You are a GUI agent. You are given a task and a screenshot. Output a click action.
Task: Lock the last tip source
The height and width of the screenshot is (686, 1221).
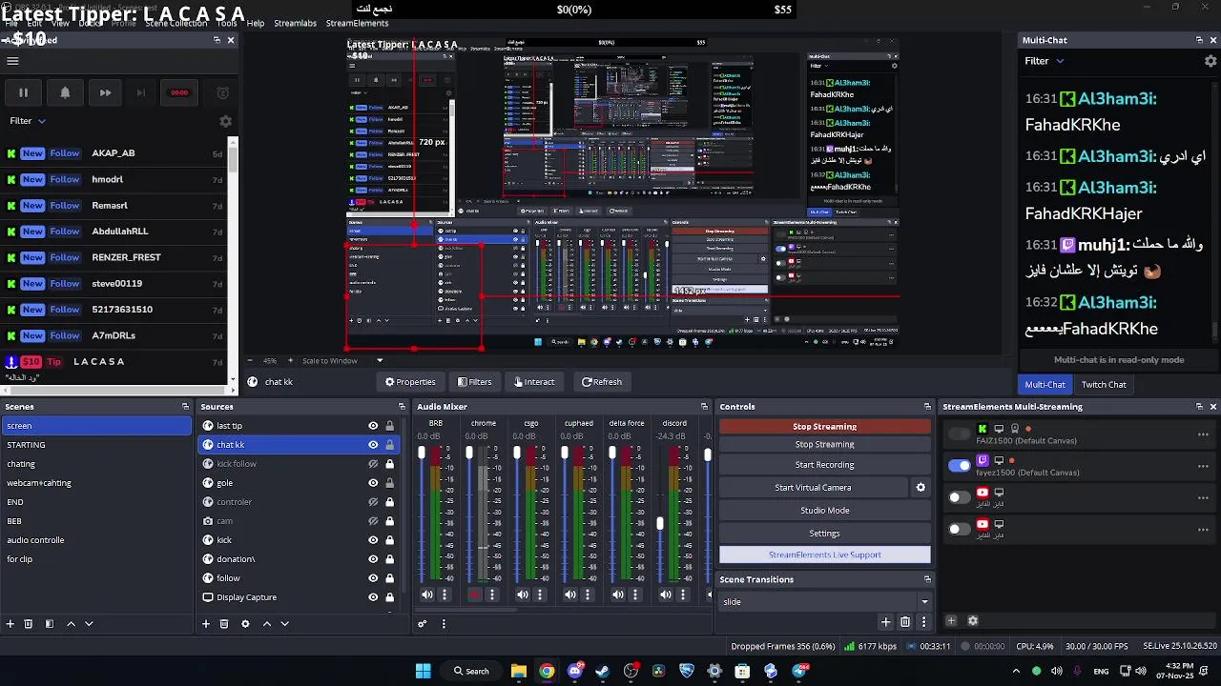click(x=389, y=426)
